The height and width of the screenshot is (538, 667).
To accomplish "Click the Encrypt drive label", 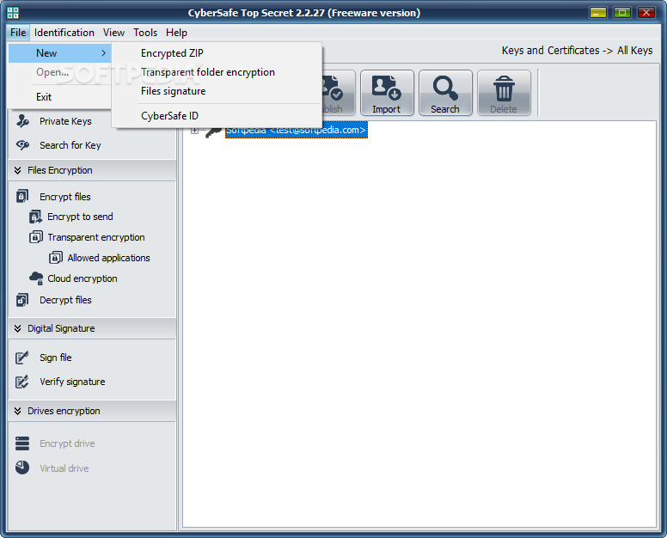I will tap(67, 443).
